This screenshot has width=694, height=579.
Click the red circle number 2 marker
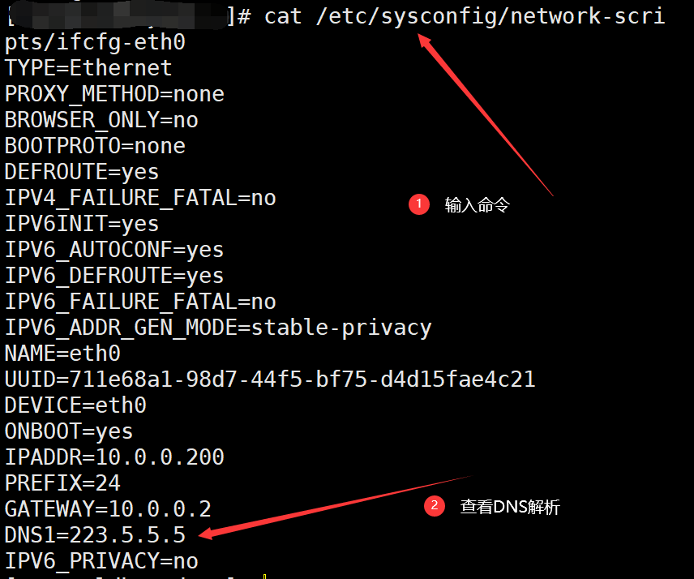435,505
